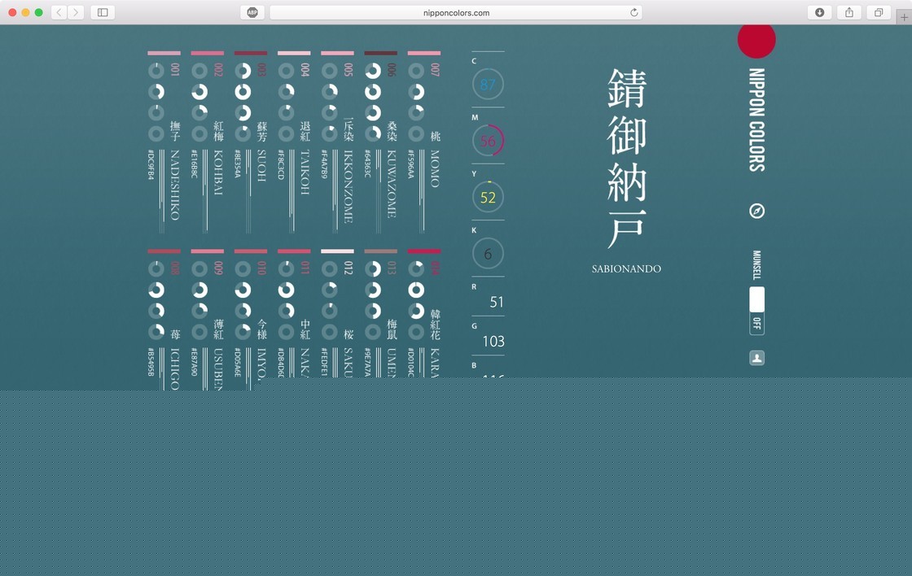The height and width of the screenshot is (576, 912).
Task: Open the Safari downloads icon
Action: coord(819,12)
